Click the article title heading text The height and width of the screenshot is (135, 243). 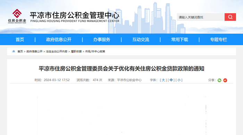coord(121,69)
